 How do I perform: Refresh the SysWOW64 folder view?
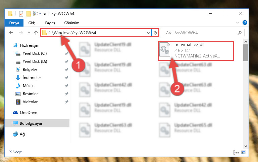155,33
